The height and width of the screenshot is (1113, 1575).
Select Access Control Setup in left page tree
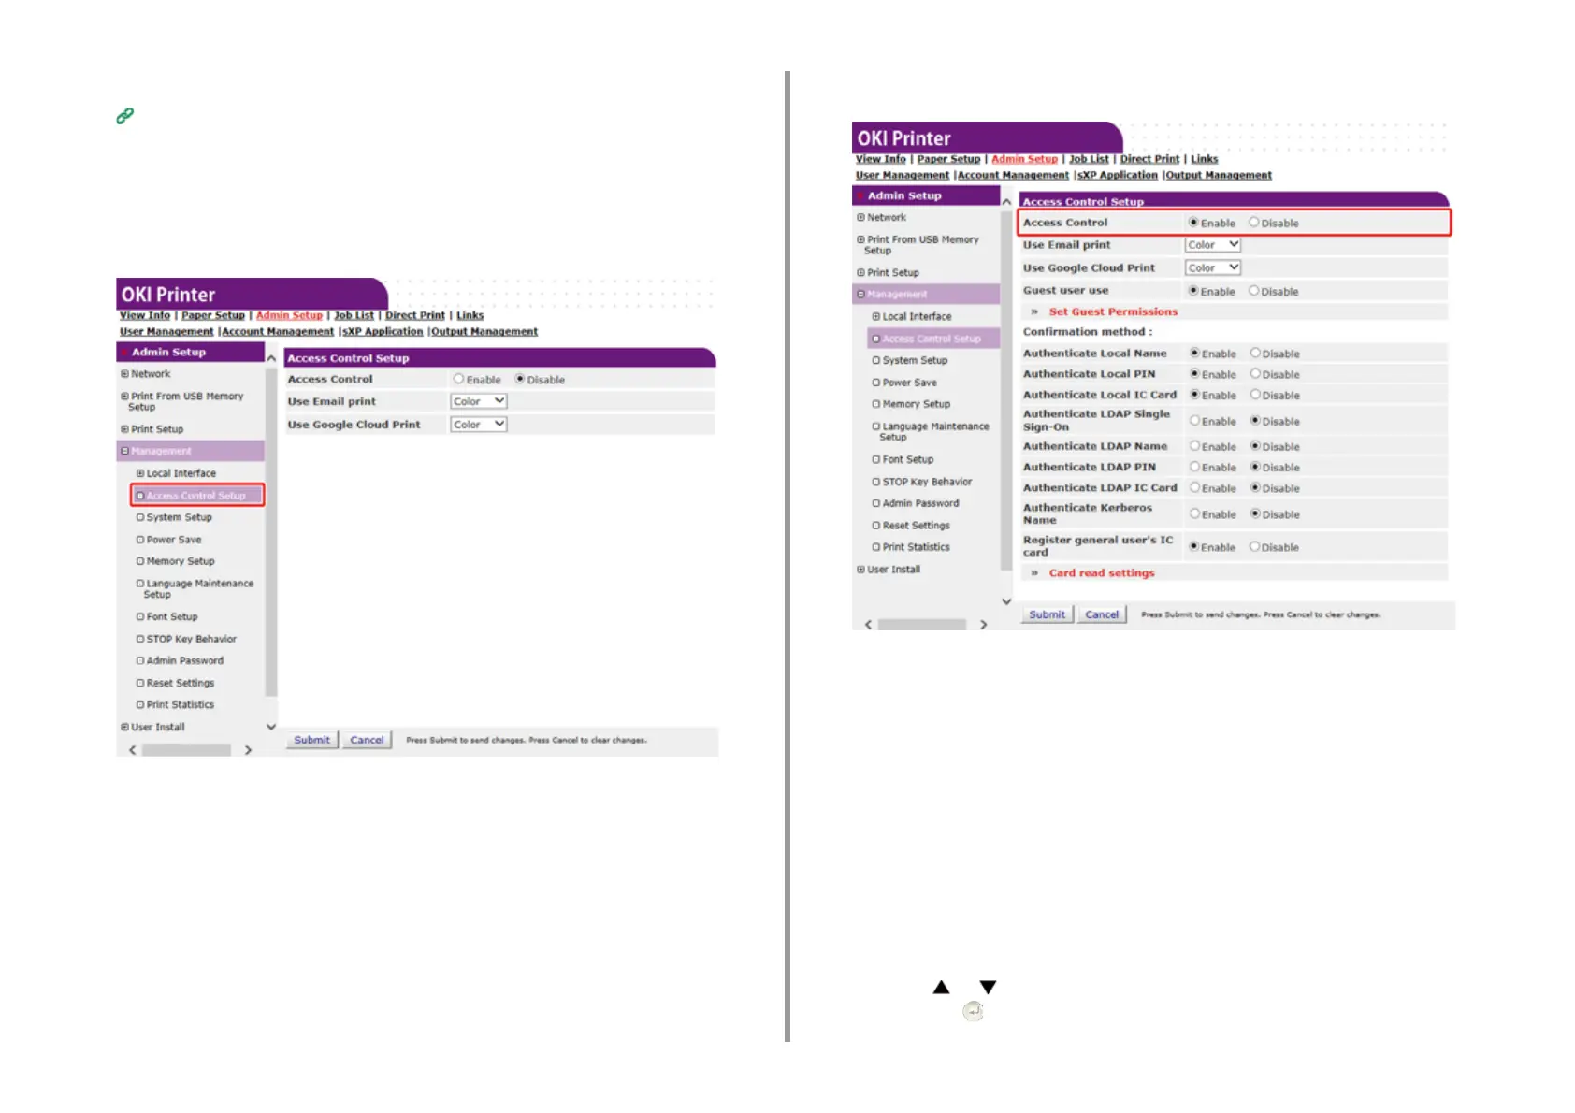[195, 496]
